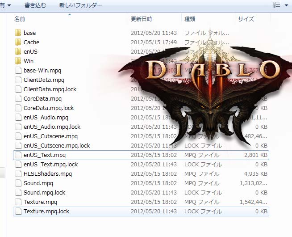Click the ClientData.mpq file name
This screenshot has height=237, width=292.
pyautogui.click(x=44, y=80)
